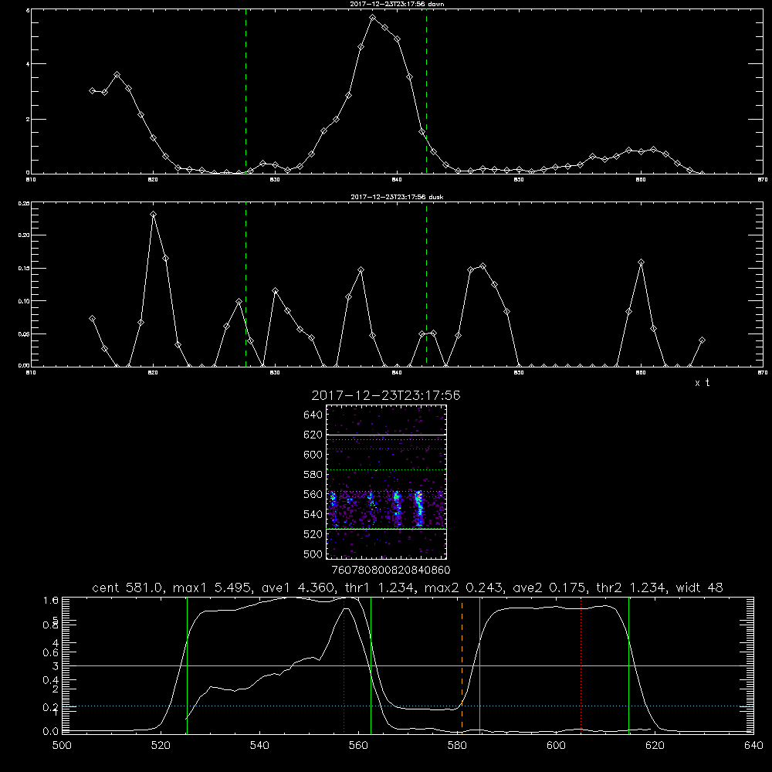Click the second green dashed line in the dawn plot
This screenshot has width=772, height=772.
(426, 91)
